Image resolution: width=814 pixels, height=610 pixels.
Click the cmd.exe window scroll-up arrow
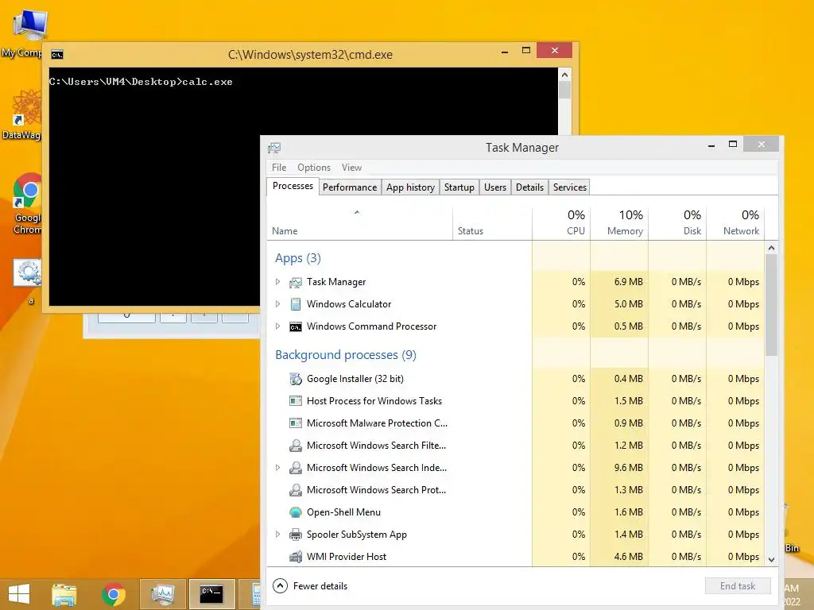click(x=565, y=75)
